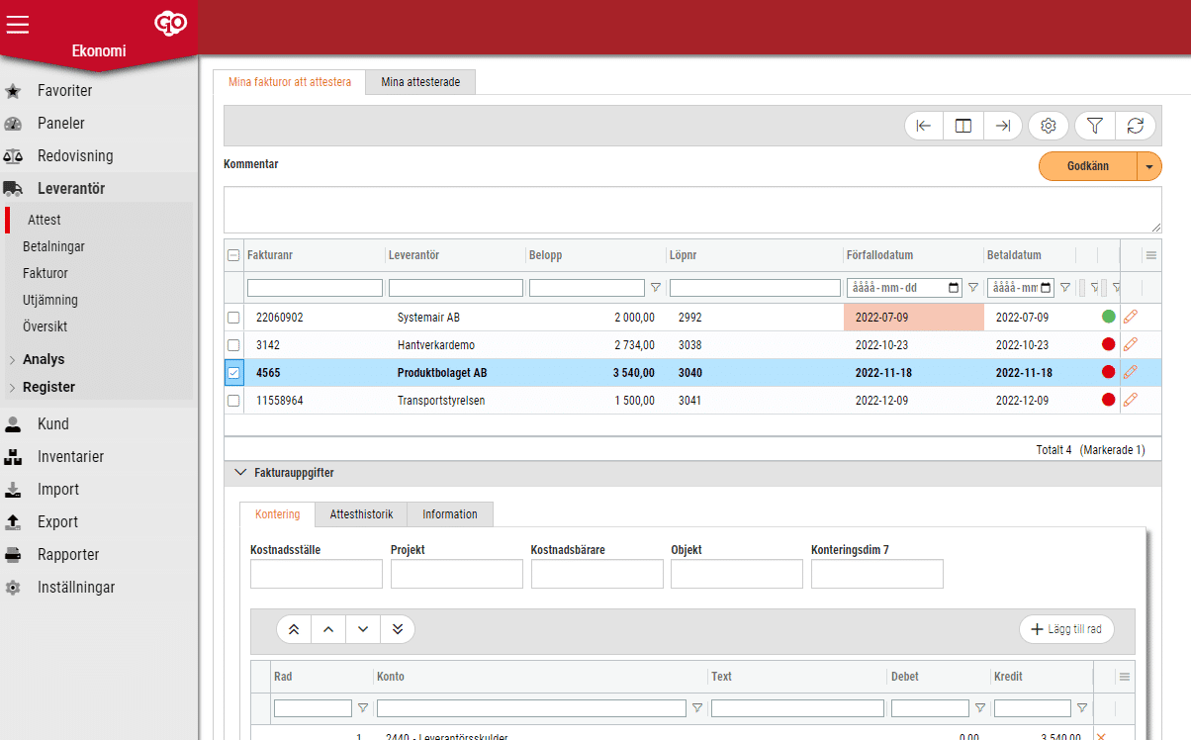This screenshot has height=740, width=1191.
Task: Toggle split view layout icon
Action: [x=962, y=126]
